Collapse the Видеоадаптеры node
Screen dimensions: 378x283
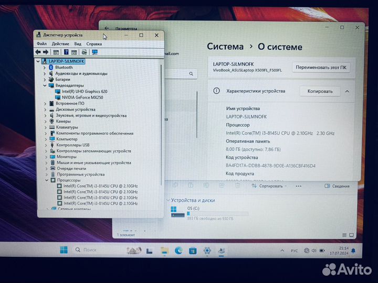click(45, 85)
